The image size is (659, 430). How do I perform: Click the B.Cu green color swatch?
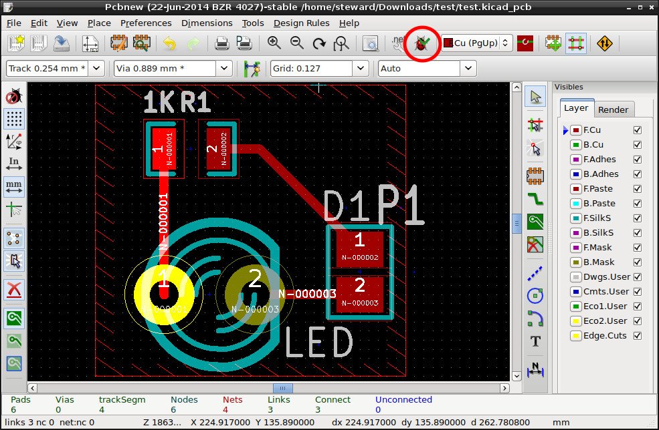pyautogui.click(x=575, y=145)
